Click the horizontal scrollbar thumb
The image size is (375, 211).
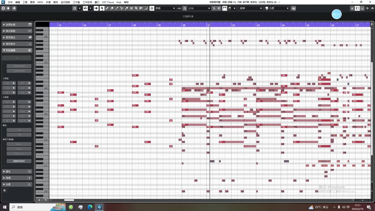tap(69, 200)
